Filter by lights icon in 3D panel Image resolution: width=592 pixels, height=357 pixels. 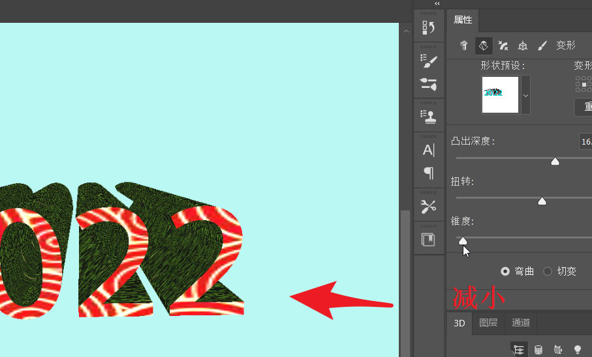(x=577, y=350)
